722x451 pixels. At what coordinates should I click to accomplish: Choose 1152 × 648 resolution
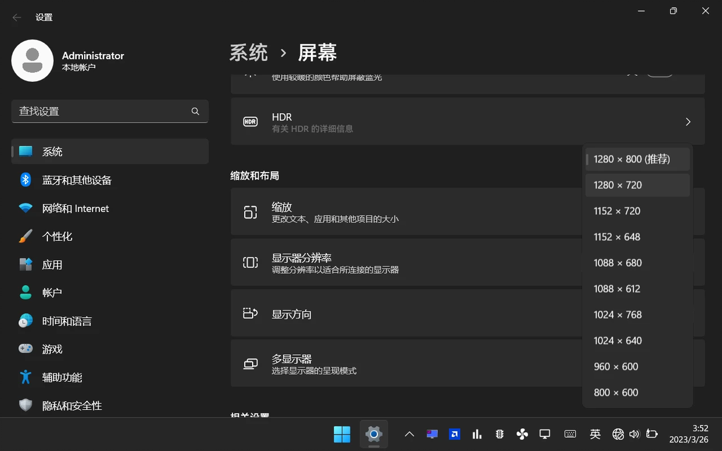pyautogui.click(x=637, y=237)
